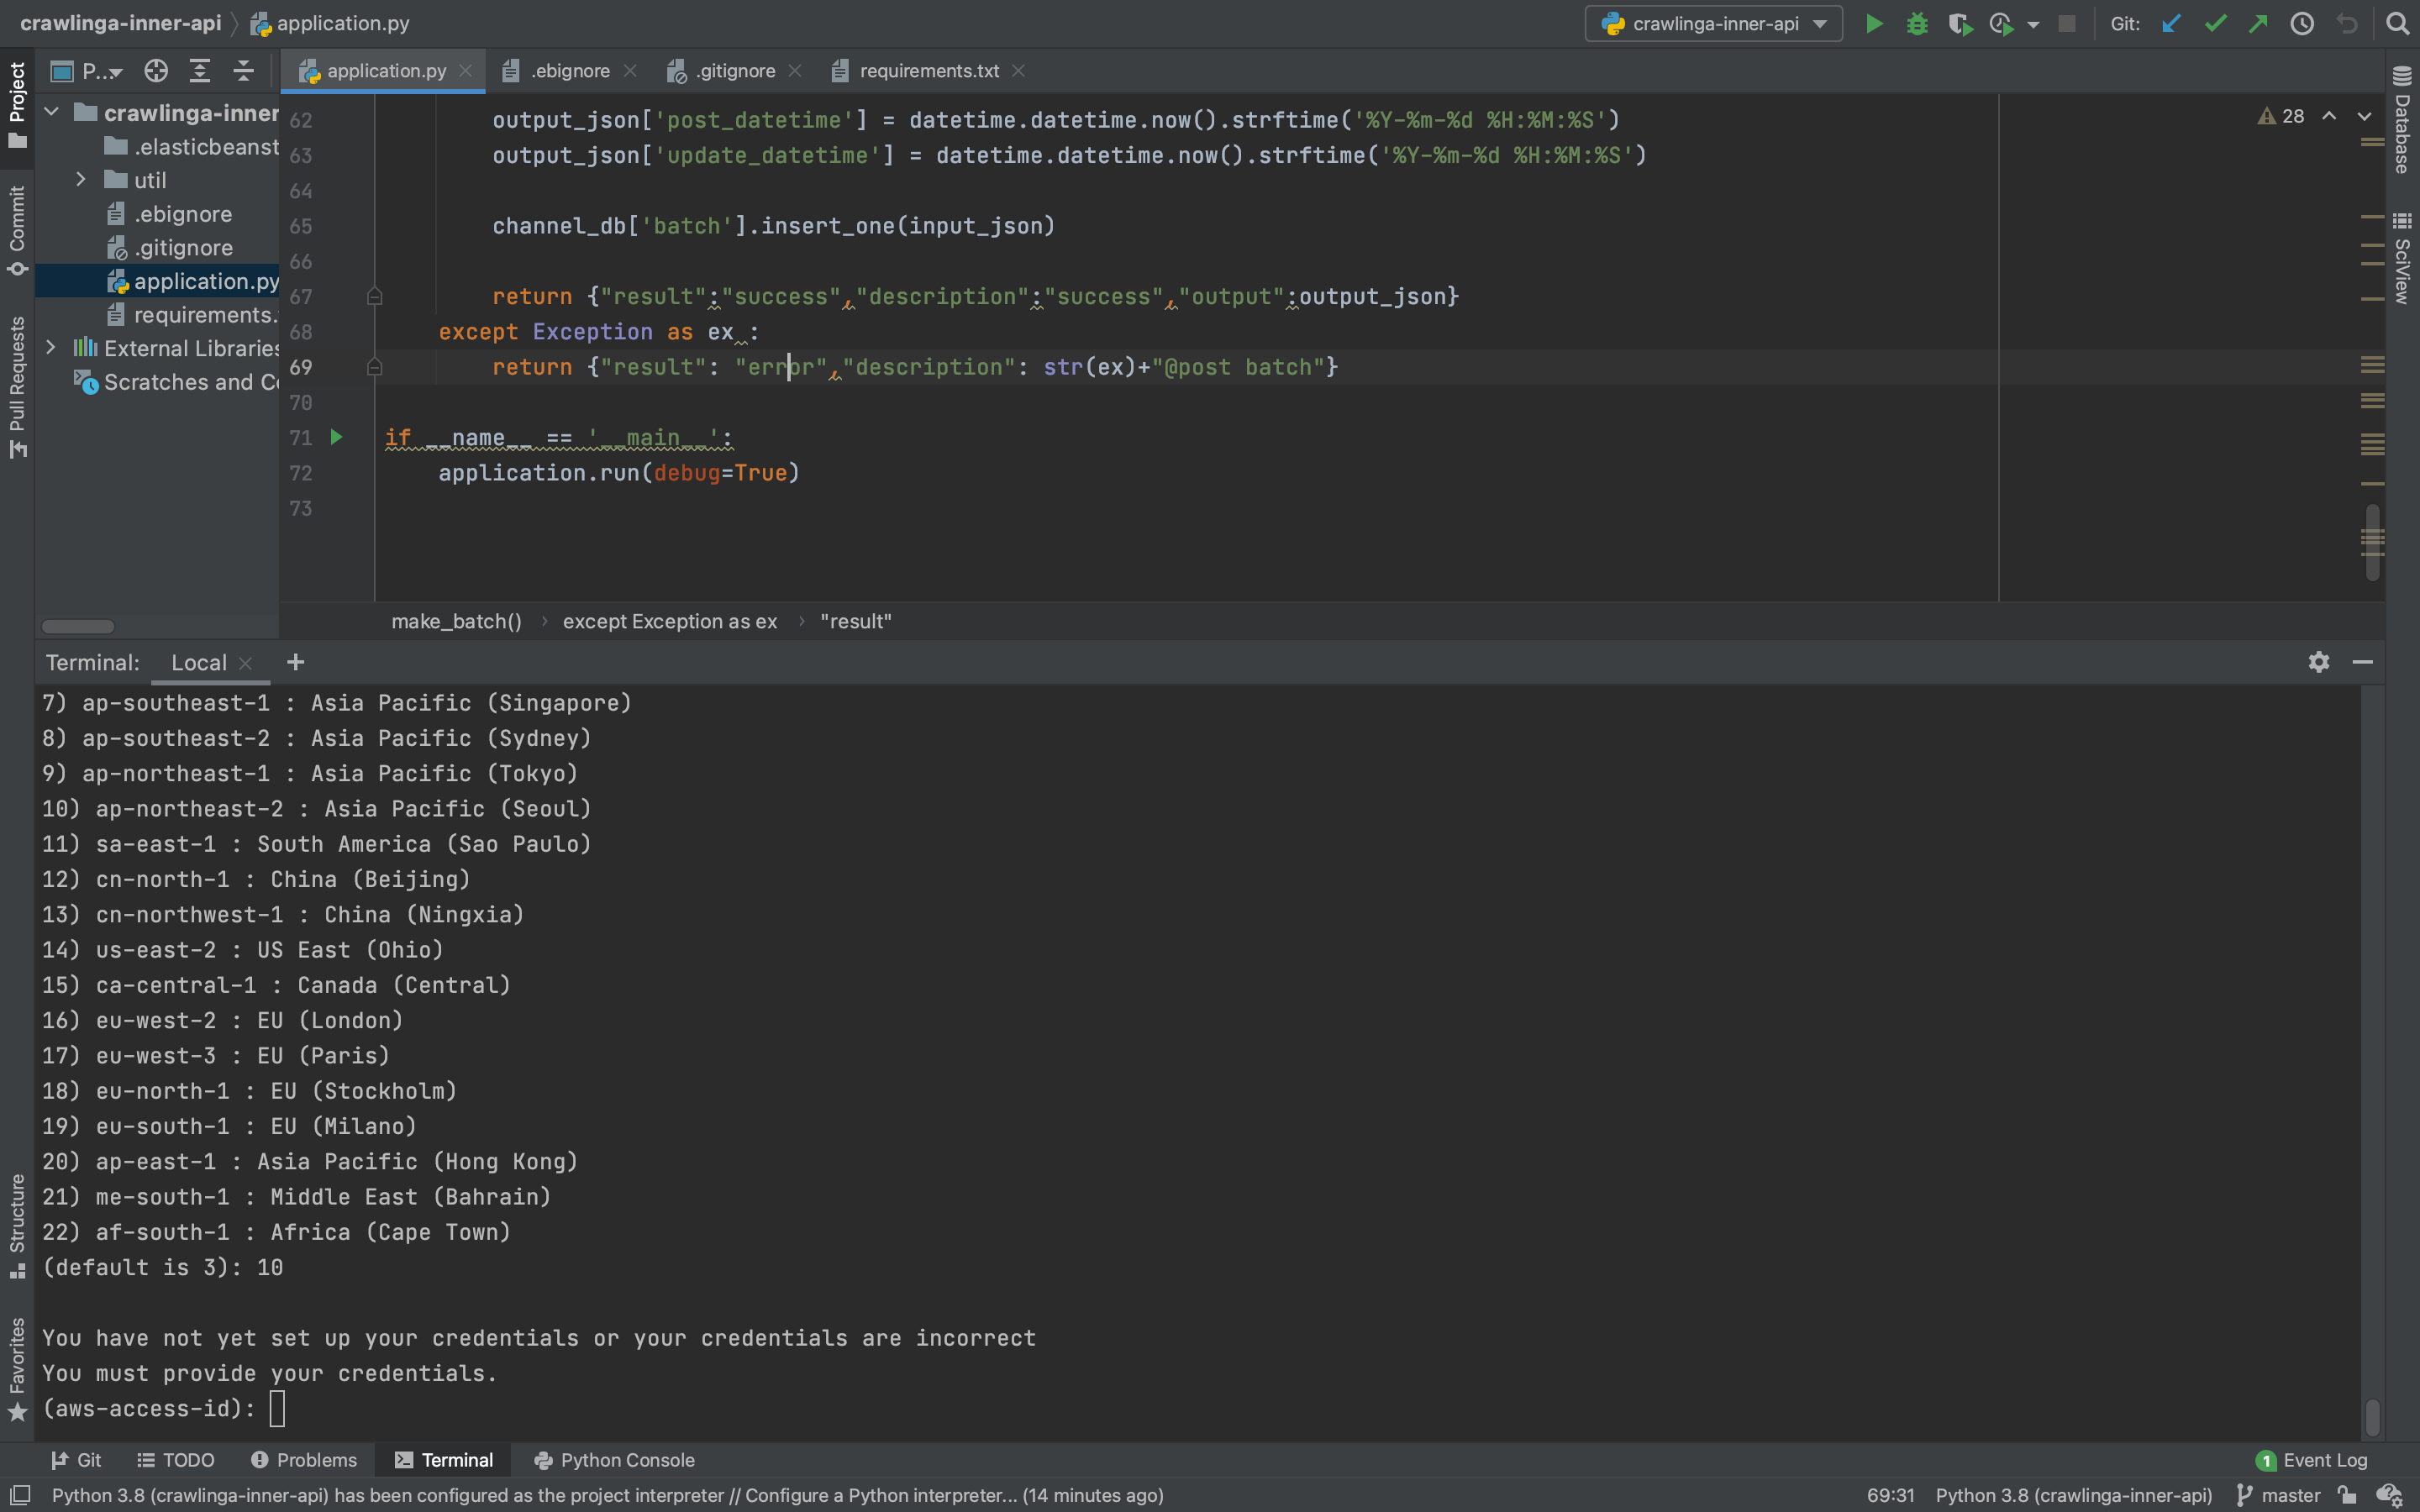This screenshot has width=2420, height=1512.
Task: Expand External Libraries node
Action: (x=51, y=347)
